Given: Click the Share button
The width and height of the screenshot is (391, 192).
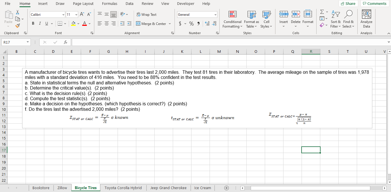Looking at the screenshot, I should pyautogui.click(x=348, y=3).
